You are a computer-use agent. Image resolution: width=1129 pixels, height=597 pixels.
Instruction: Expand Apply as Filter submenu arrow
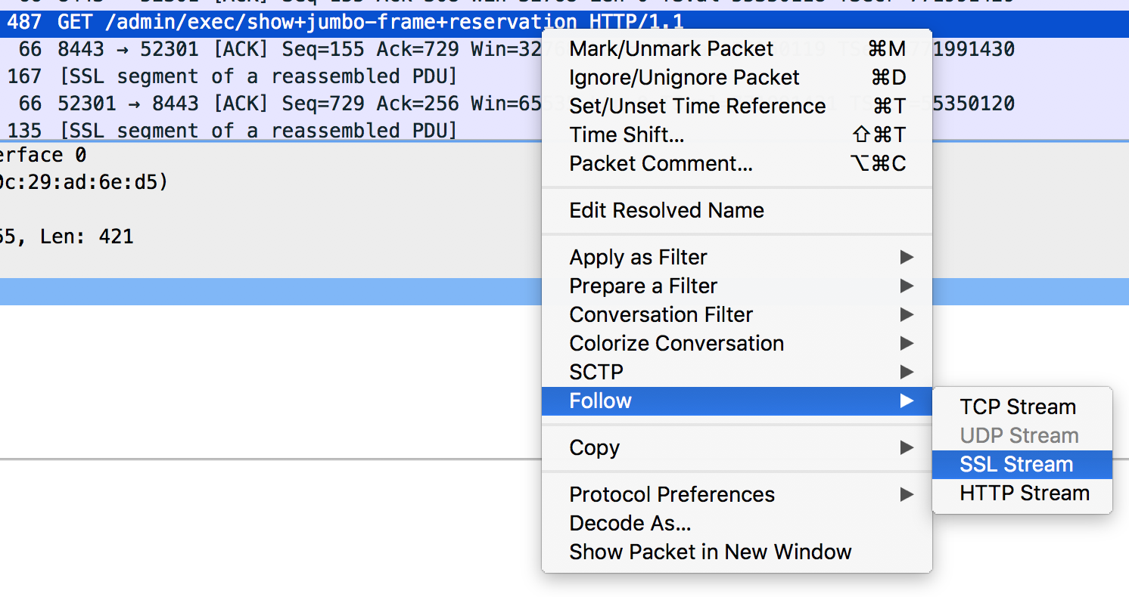[x=906, y=258]
